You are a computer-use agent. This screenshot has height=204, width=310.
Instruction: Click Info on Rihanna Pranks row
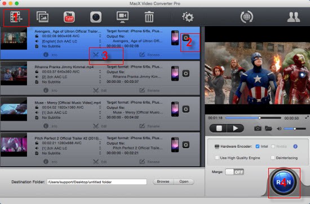click(x=50, y=90)
